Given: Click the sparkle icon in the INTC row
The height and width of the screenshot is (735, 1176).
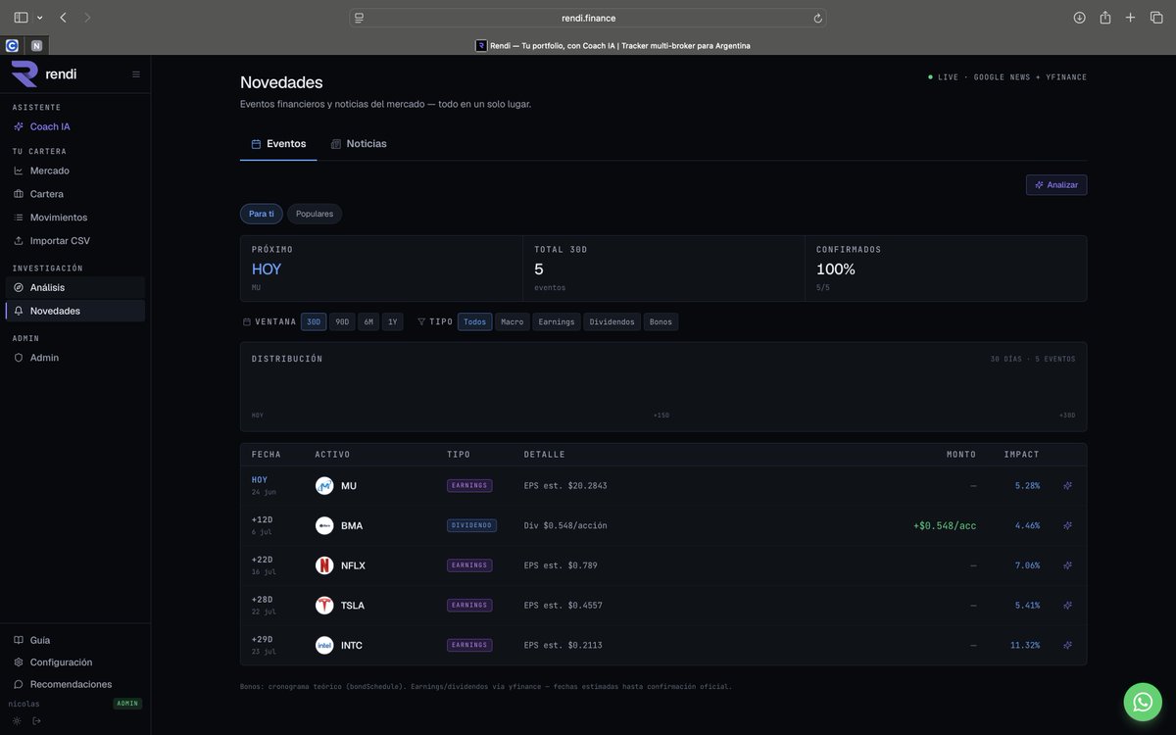Looking at the screenshot, I should tap(1067, 645).
